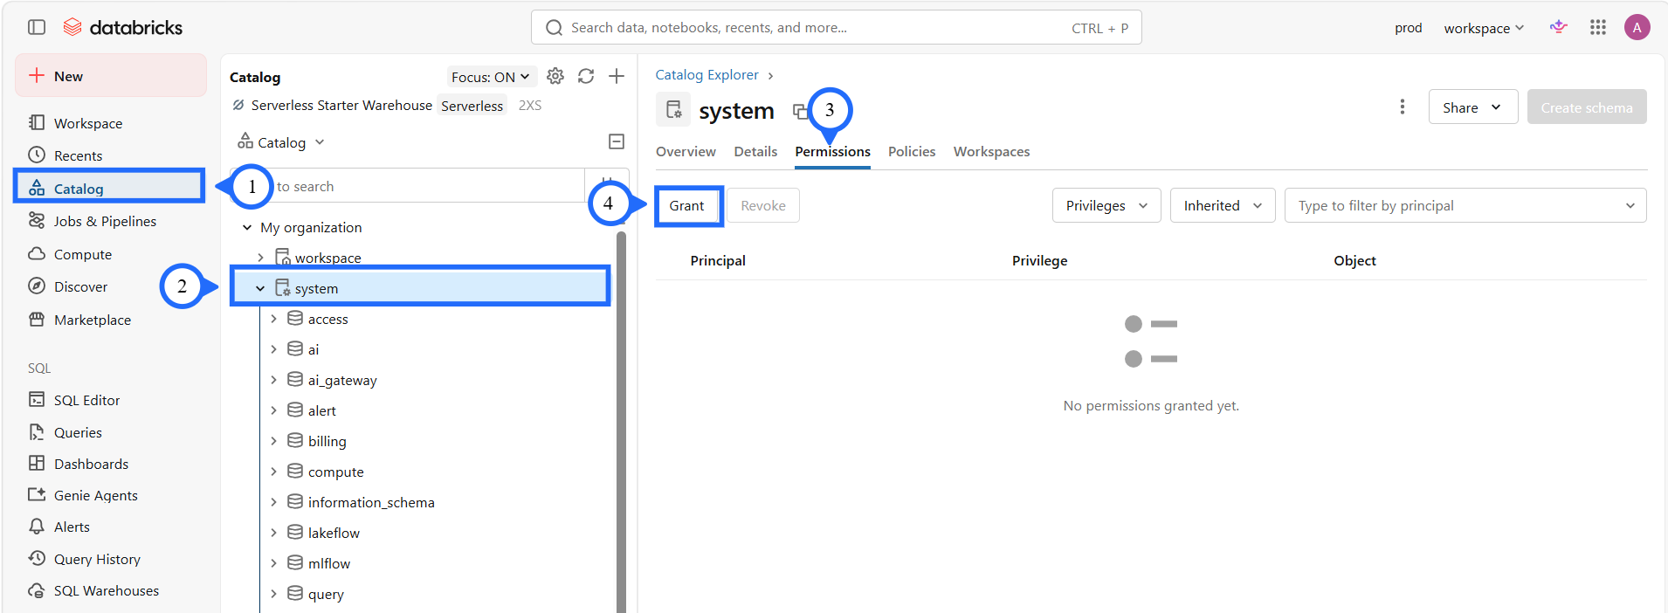Open the workspace switcher dropdown
The width and height of the screenshot is (1668, 613).
[x=1483, y=28]
